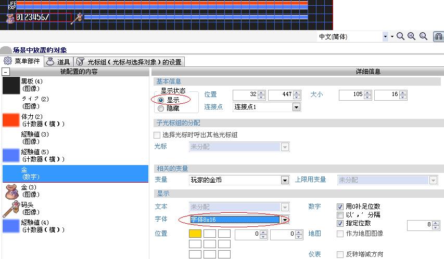The image size is (444, 259).
Task: Click the small arrow beside the language dropdown
Action: 392,36
